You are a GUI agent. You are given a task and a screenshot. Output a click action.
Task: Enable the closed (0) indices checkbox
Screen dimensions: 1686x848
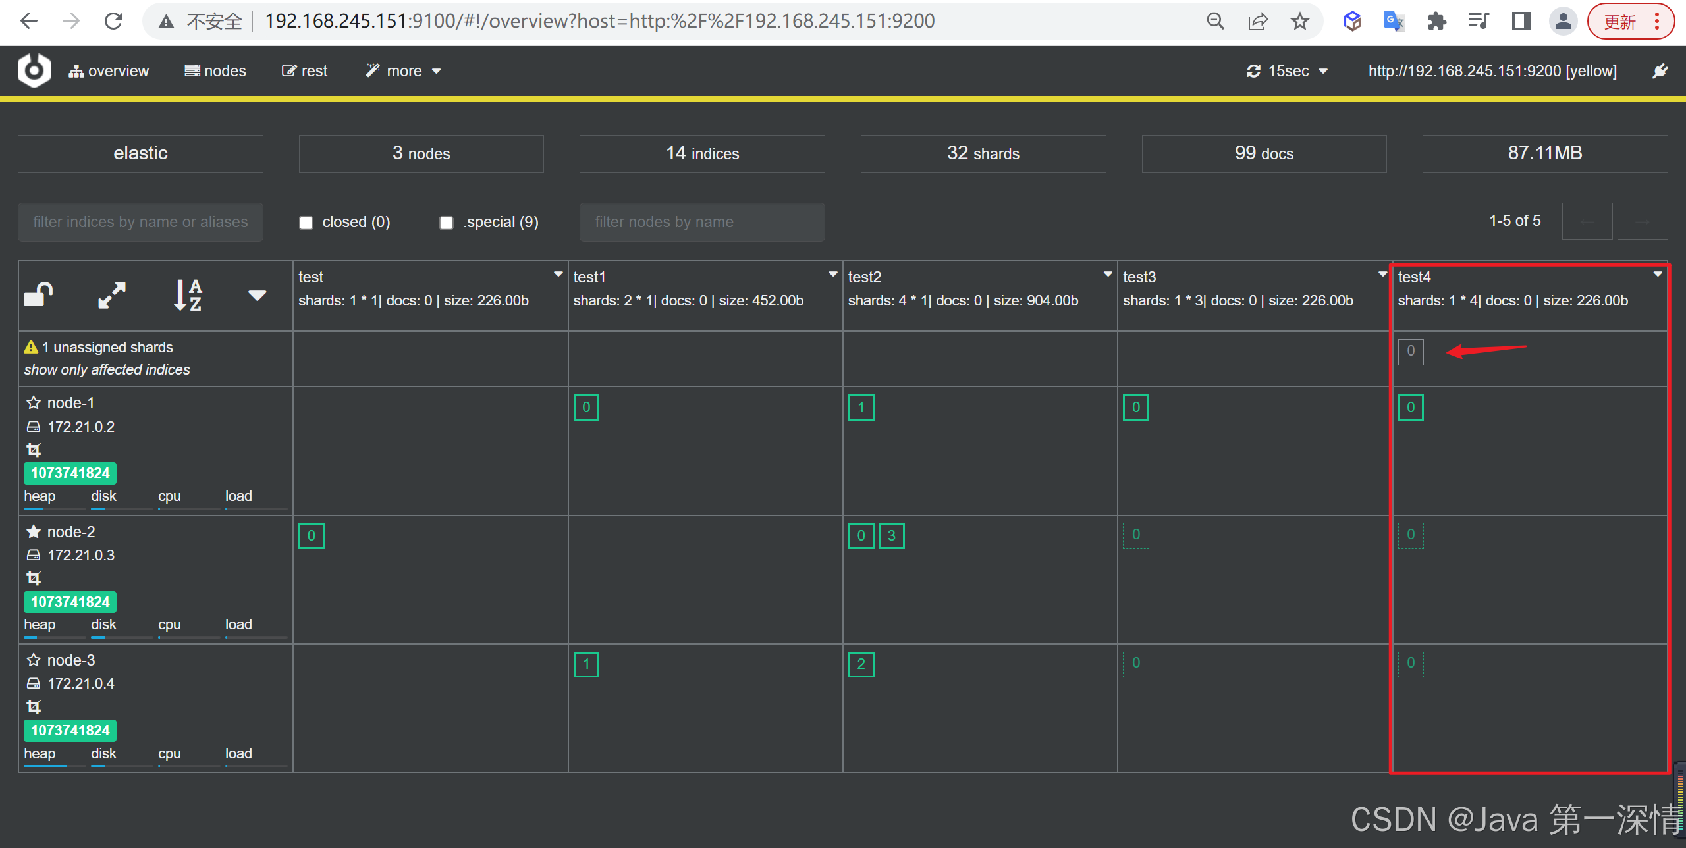pos(306,223)
